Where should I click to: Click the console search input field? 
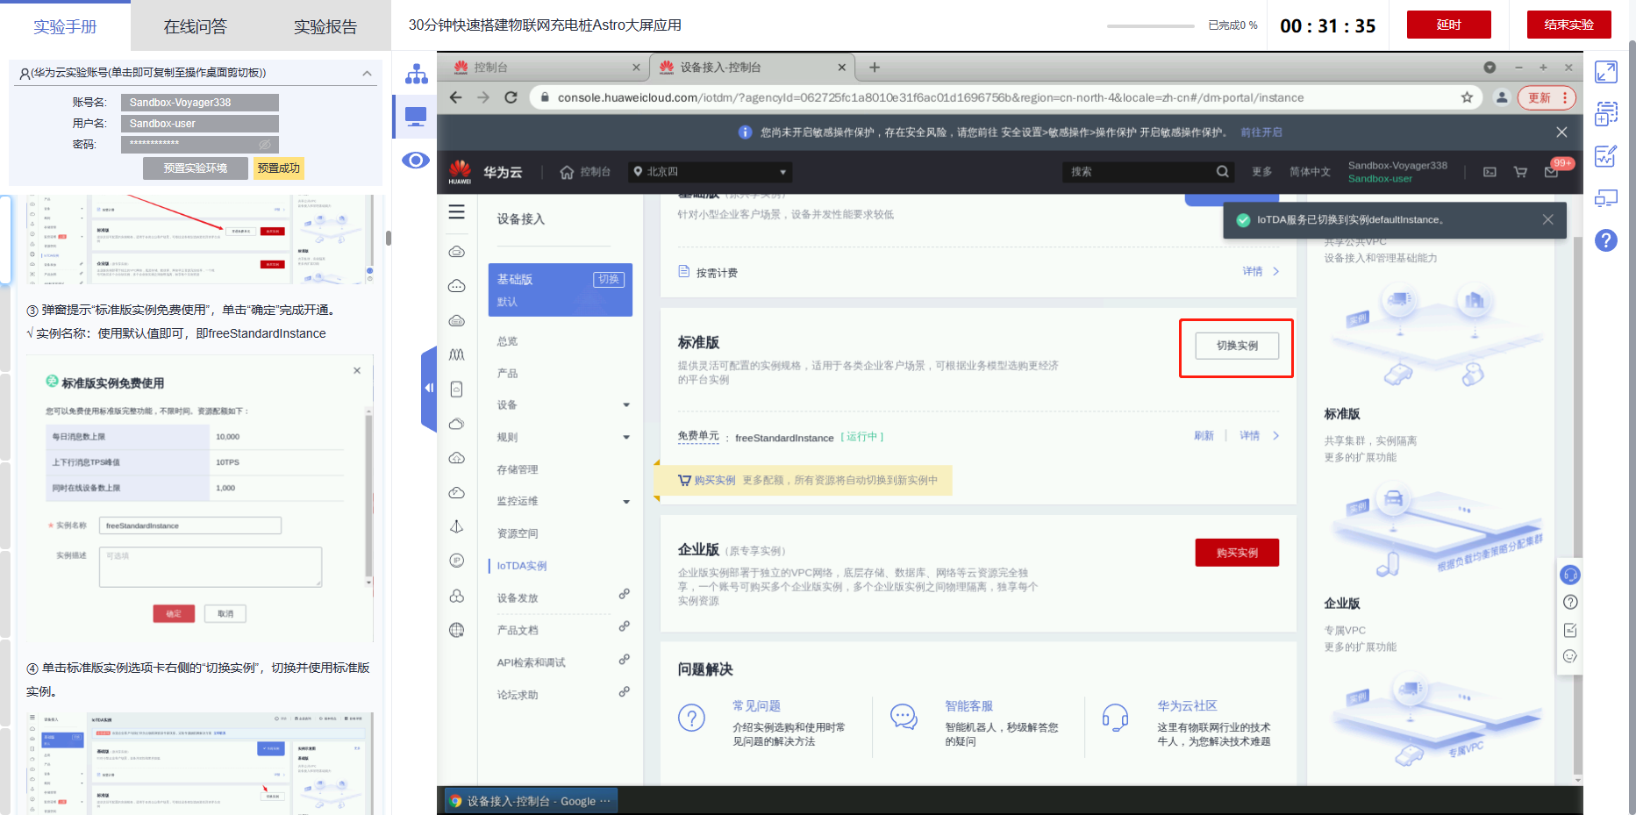click(1139, 172)
